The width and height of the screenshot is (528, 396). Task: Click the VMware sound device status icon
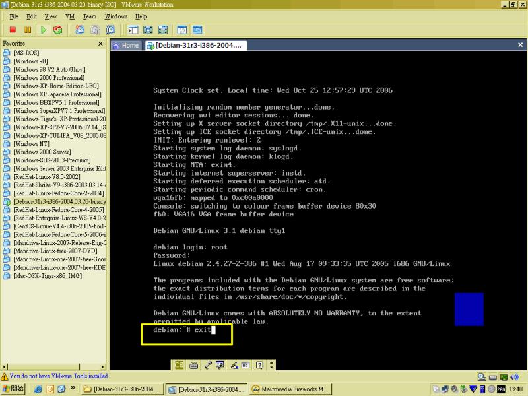(x=514, y=377)
